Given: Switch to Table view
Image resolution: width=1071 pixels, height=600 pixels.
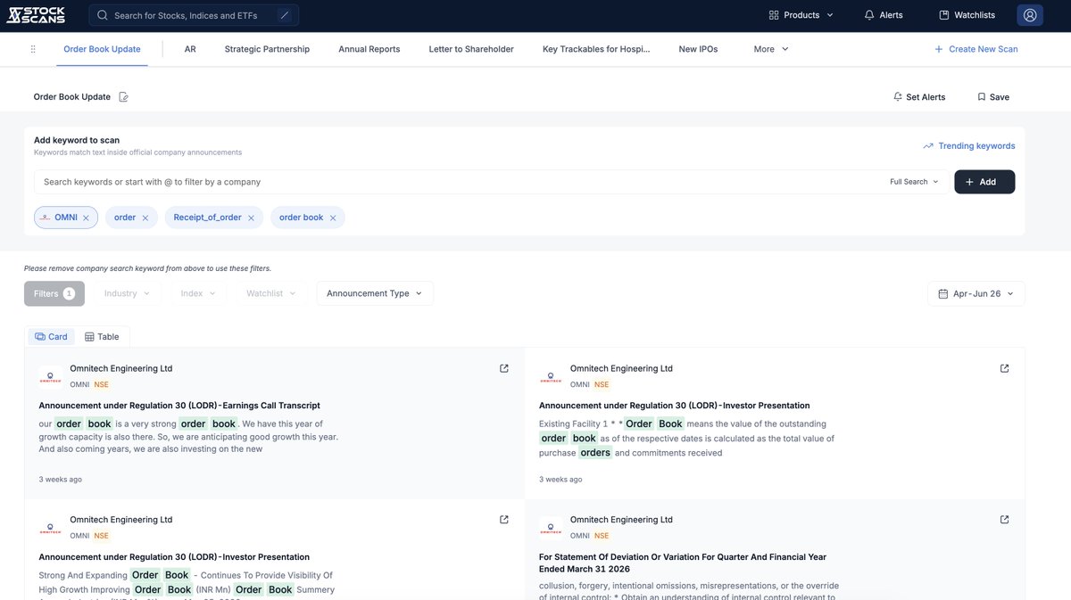Looking at the screenshot, I should click(102, 337).
